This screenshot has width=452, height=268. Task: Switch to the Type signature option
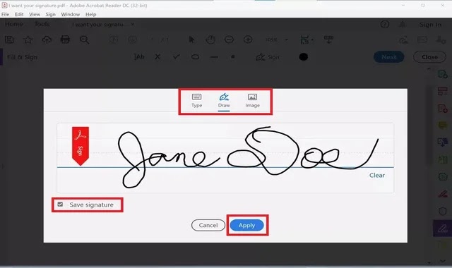coord(197,101)
